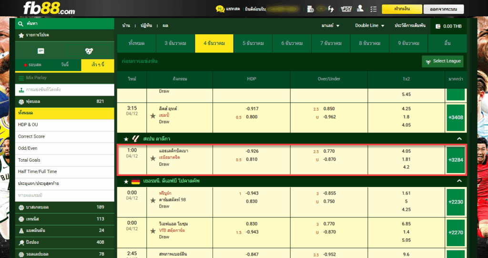Click the football icon next to ฟุตบอล
Image resolution: width=488 pixels, height=258 pixels.
(21, 102)
